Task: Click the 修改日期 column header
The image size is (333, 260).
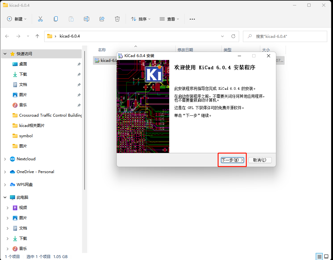Action: 185,50
